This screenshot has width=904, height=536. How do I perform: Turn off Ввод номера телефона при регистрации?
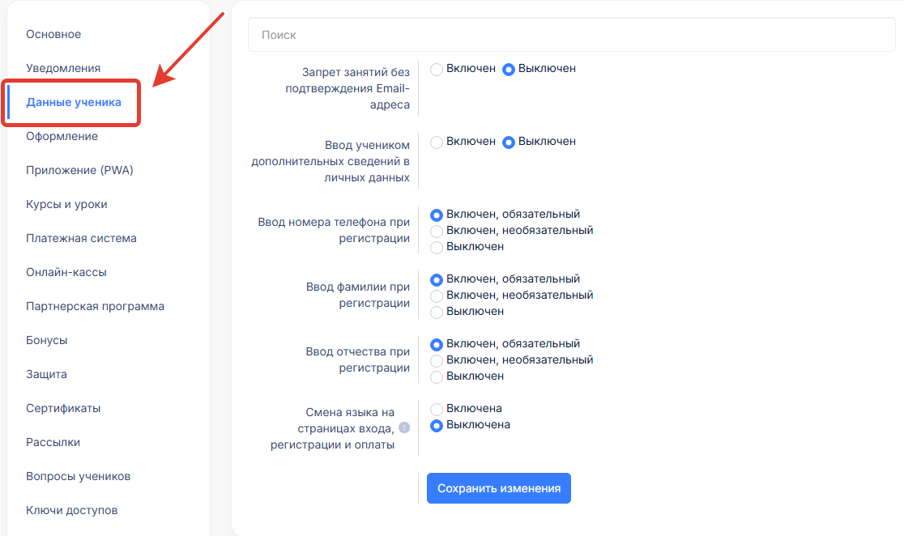pyautogui.click(x=437, y=247)
